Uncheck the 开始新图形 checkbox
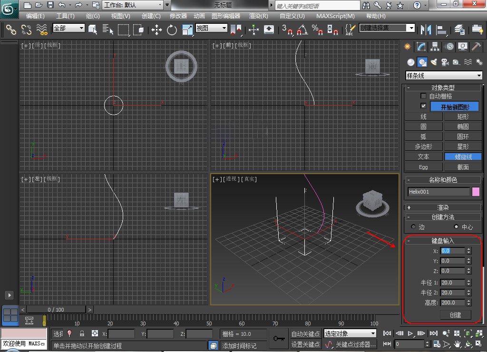 tap(423, 106)
